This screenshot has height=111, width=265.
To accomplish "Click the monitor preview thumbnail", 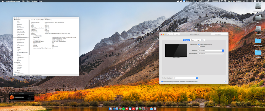I will (x=176, y=51).
